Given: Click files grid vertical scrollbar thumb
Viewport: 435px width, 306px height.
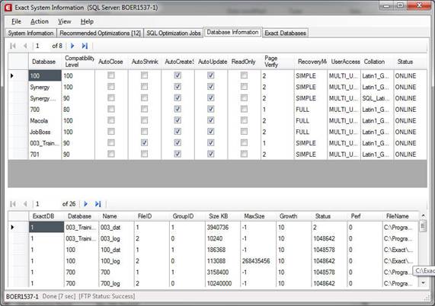Looking at the screenshot, I should tap(423, 226).
